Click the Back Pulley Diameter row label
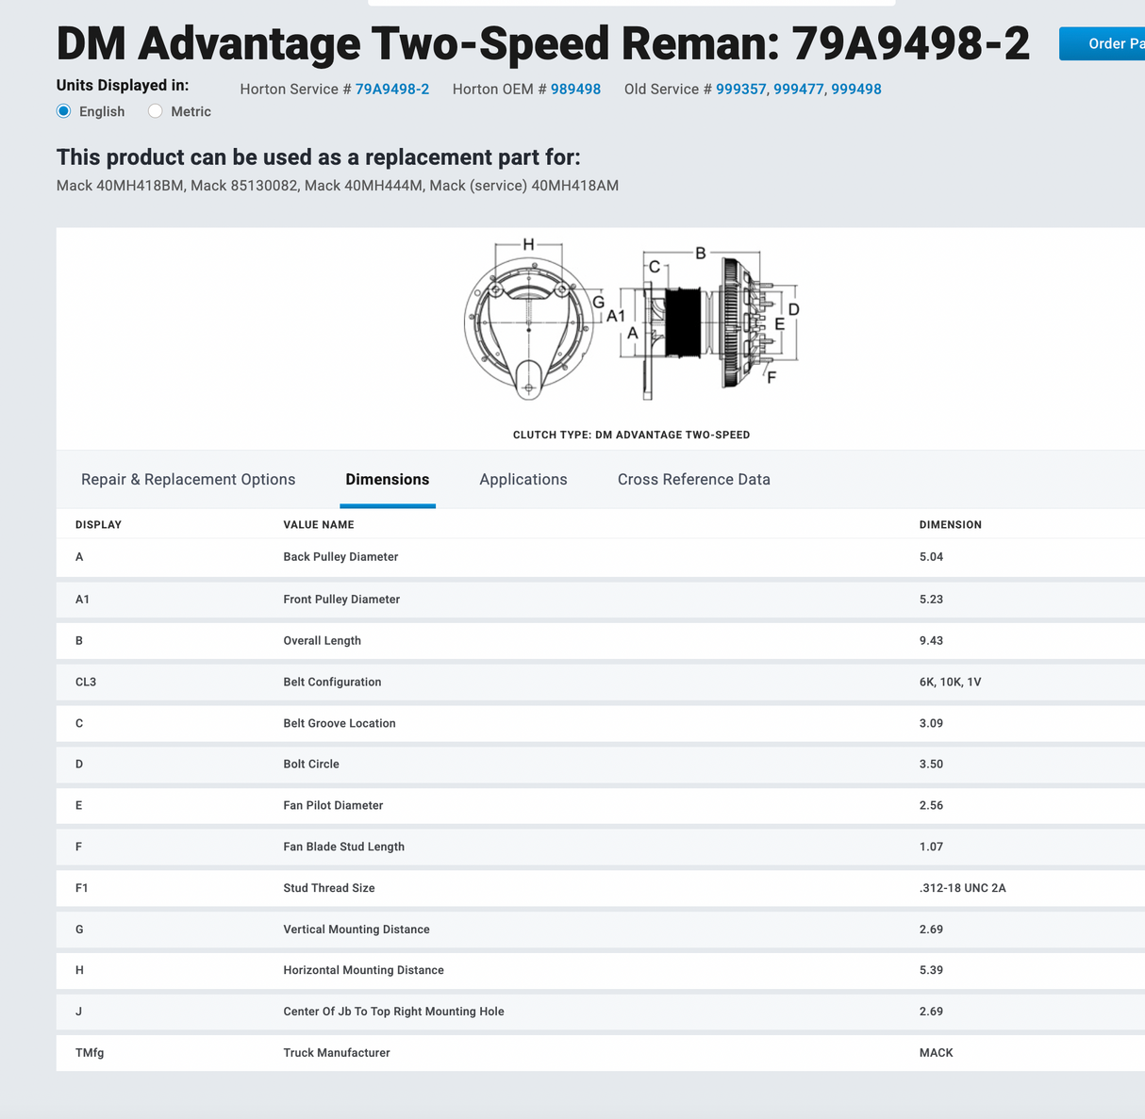 [340, 557]
